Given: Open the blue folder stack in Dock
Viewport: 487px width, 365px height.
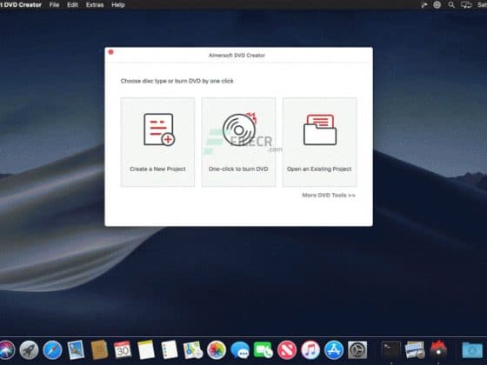Looking at the screenshot, I should (x=472, y=349).
